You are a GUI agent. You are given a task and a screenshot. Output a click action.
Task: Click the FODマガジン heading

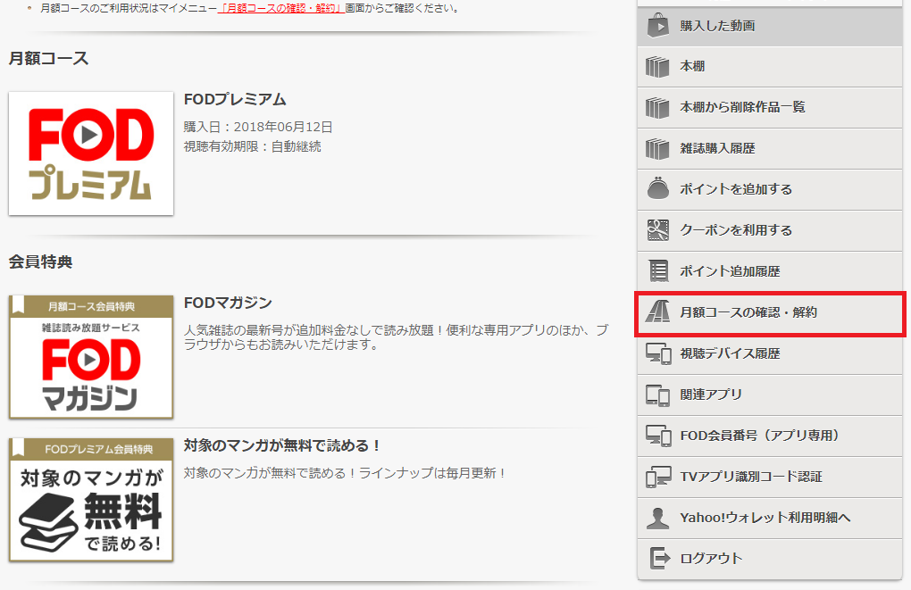228,303
